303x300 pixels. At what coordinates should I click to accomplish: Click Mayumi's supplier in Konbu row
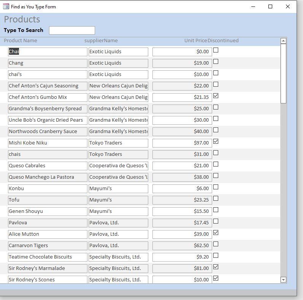pos(118,189)
